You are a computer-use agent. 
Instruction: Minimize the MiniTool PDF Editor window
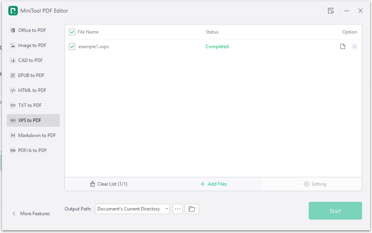[347, 11]
